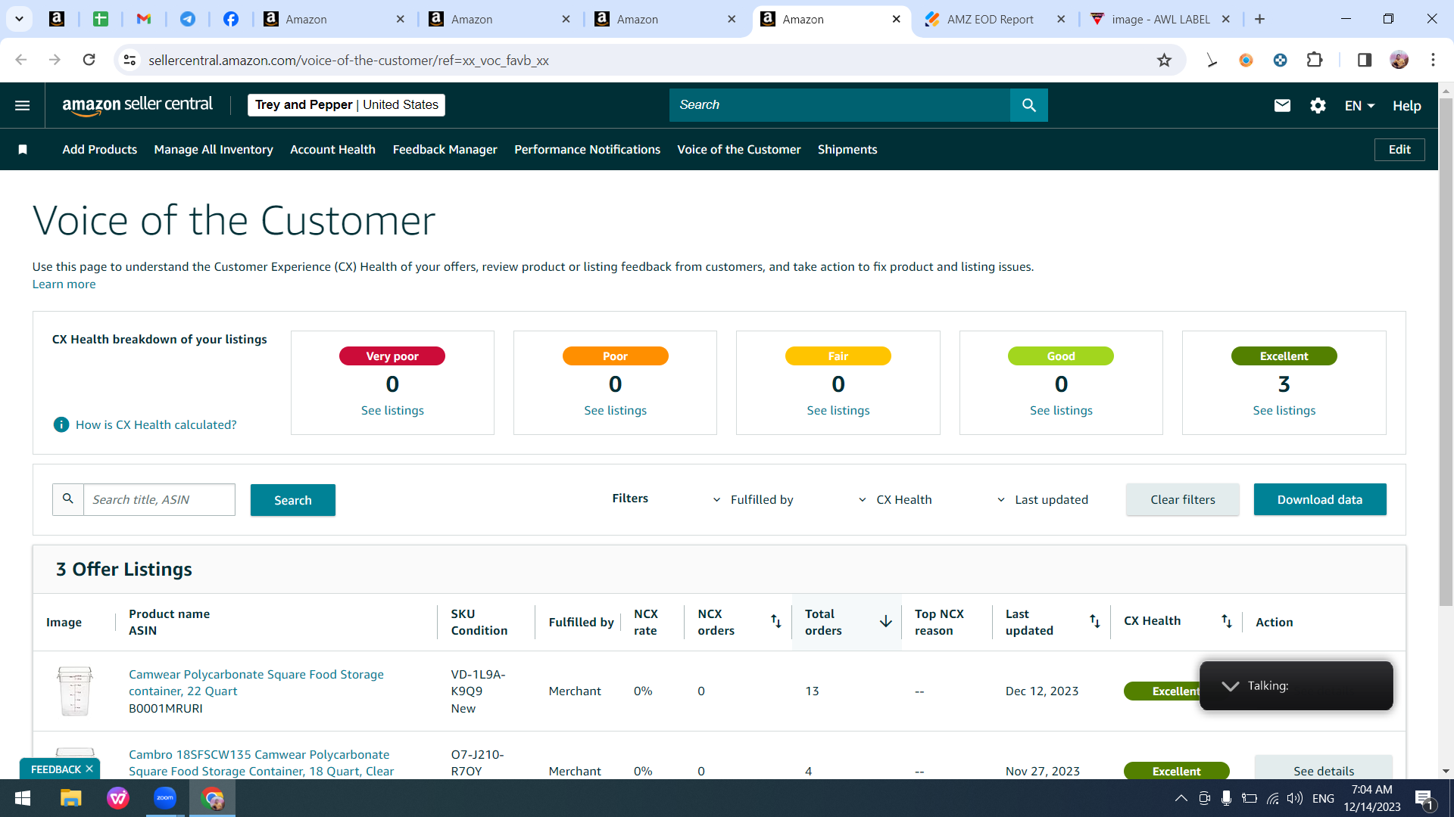Image resolution: width=1454 pixels, height=817 pixels.
Task: Collapse the Talking panel chevron
Action: point(1231,686)
